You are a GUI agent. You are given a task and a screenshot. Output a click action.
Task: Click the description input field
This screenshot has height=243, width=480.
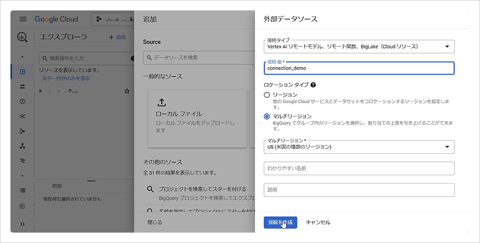click(359, 190)
